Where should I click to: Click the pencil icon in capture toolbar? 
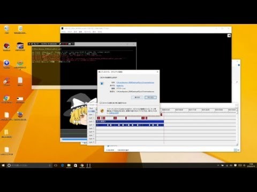[60, 44]
